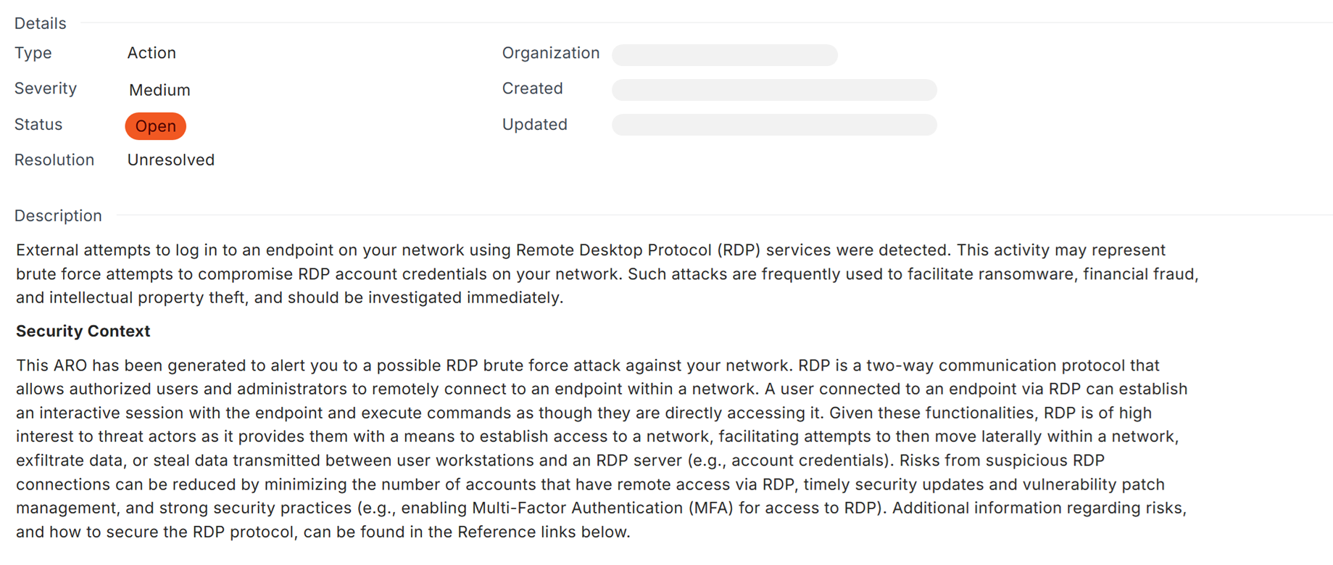Click the redacted Organization field
Viewport: 1333px width, 565px height.
click(x=725, y=54)
